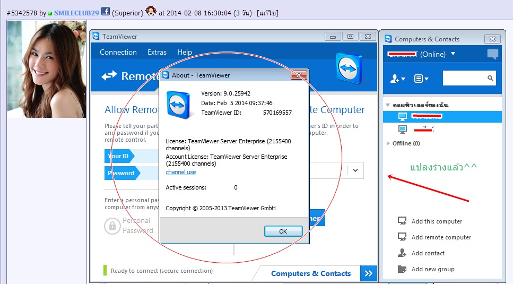Click the About dialog title bar icon
Viewport: 513px width, 284px height.
click(x=166, y=75)
